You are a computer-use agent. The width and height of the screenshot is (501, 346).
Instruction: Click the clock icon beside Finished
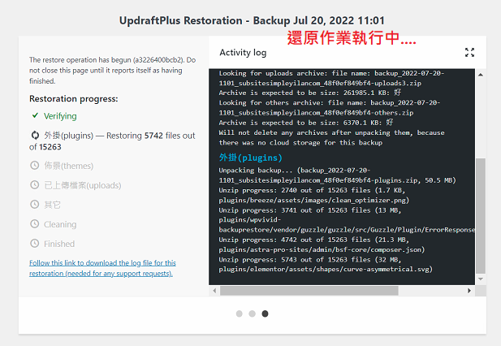click(x=34, y=244)
